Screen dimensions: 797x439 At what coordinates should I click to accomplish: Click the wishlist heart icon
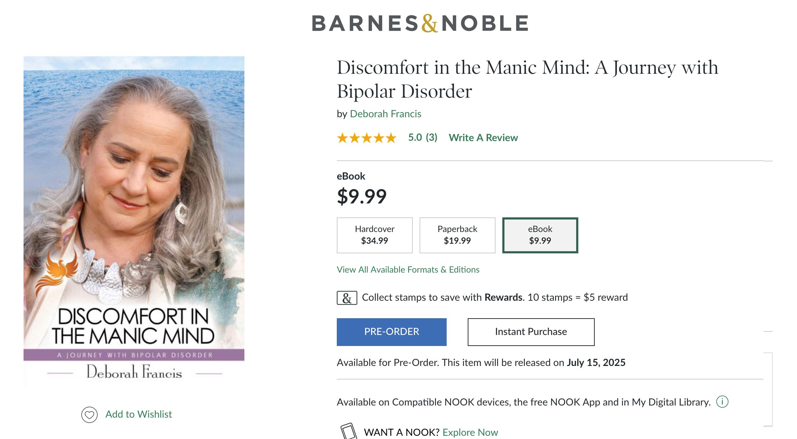point(89,414)
